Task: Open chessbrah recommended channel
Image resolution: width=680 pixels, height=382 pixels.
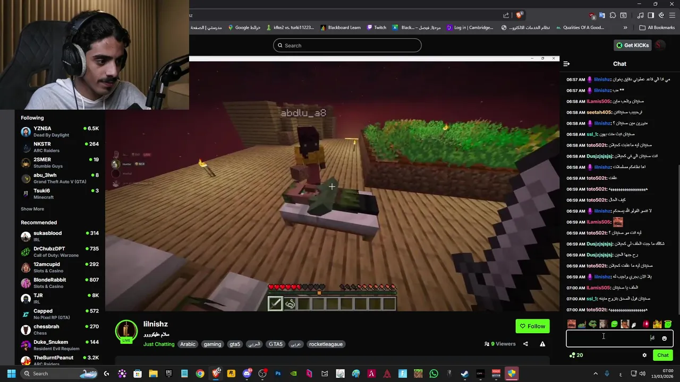Action: tap(59, 329)
